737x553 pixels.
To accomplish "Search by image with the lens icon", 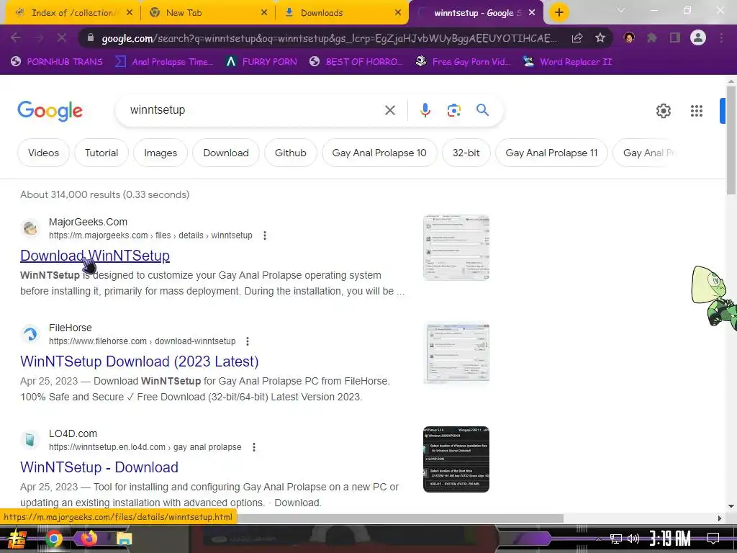I will [453, 110].
